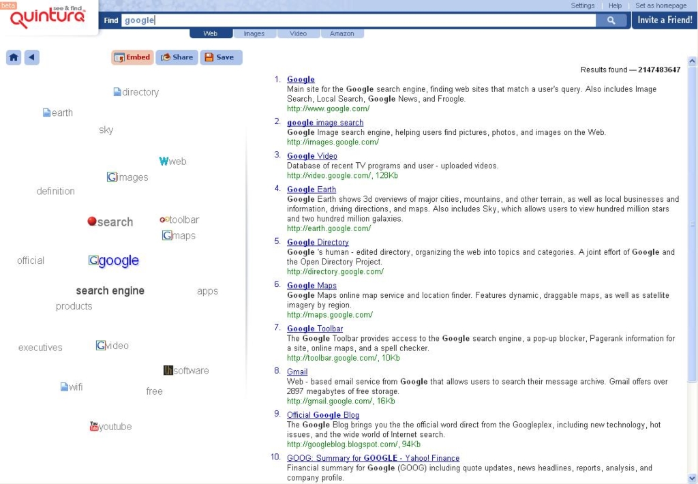This screenshot has height=484, width=698.
Task: Click the back arrow button
Action: (31, 57)
